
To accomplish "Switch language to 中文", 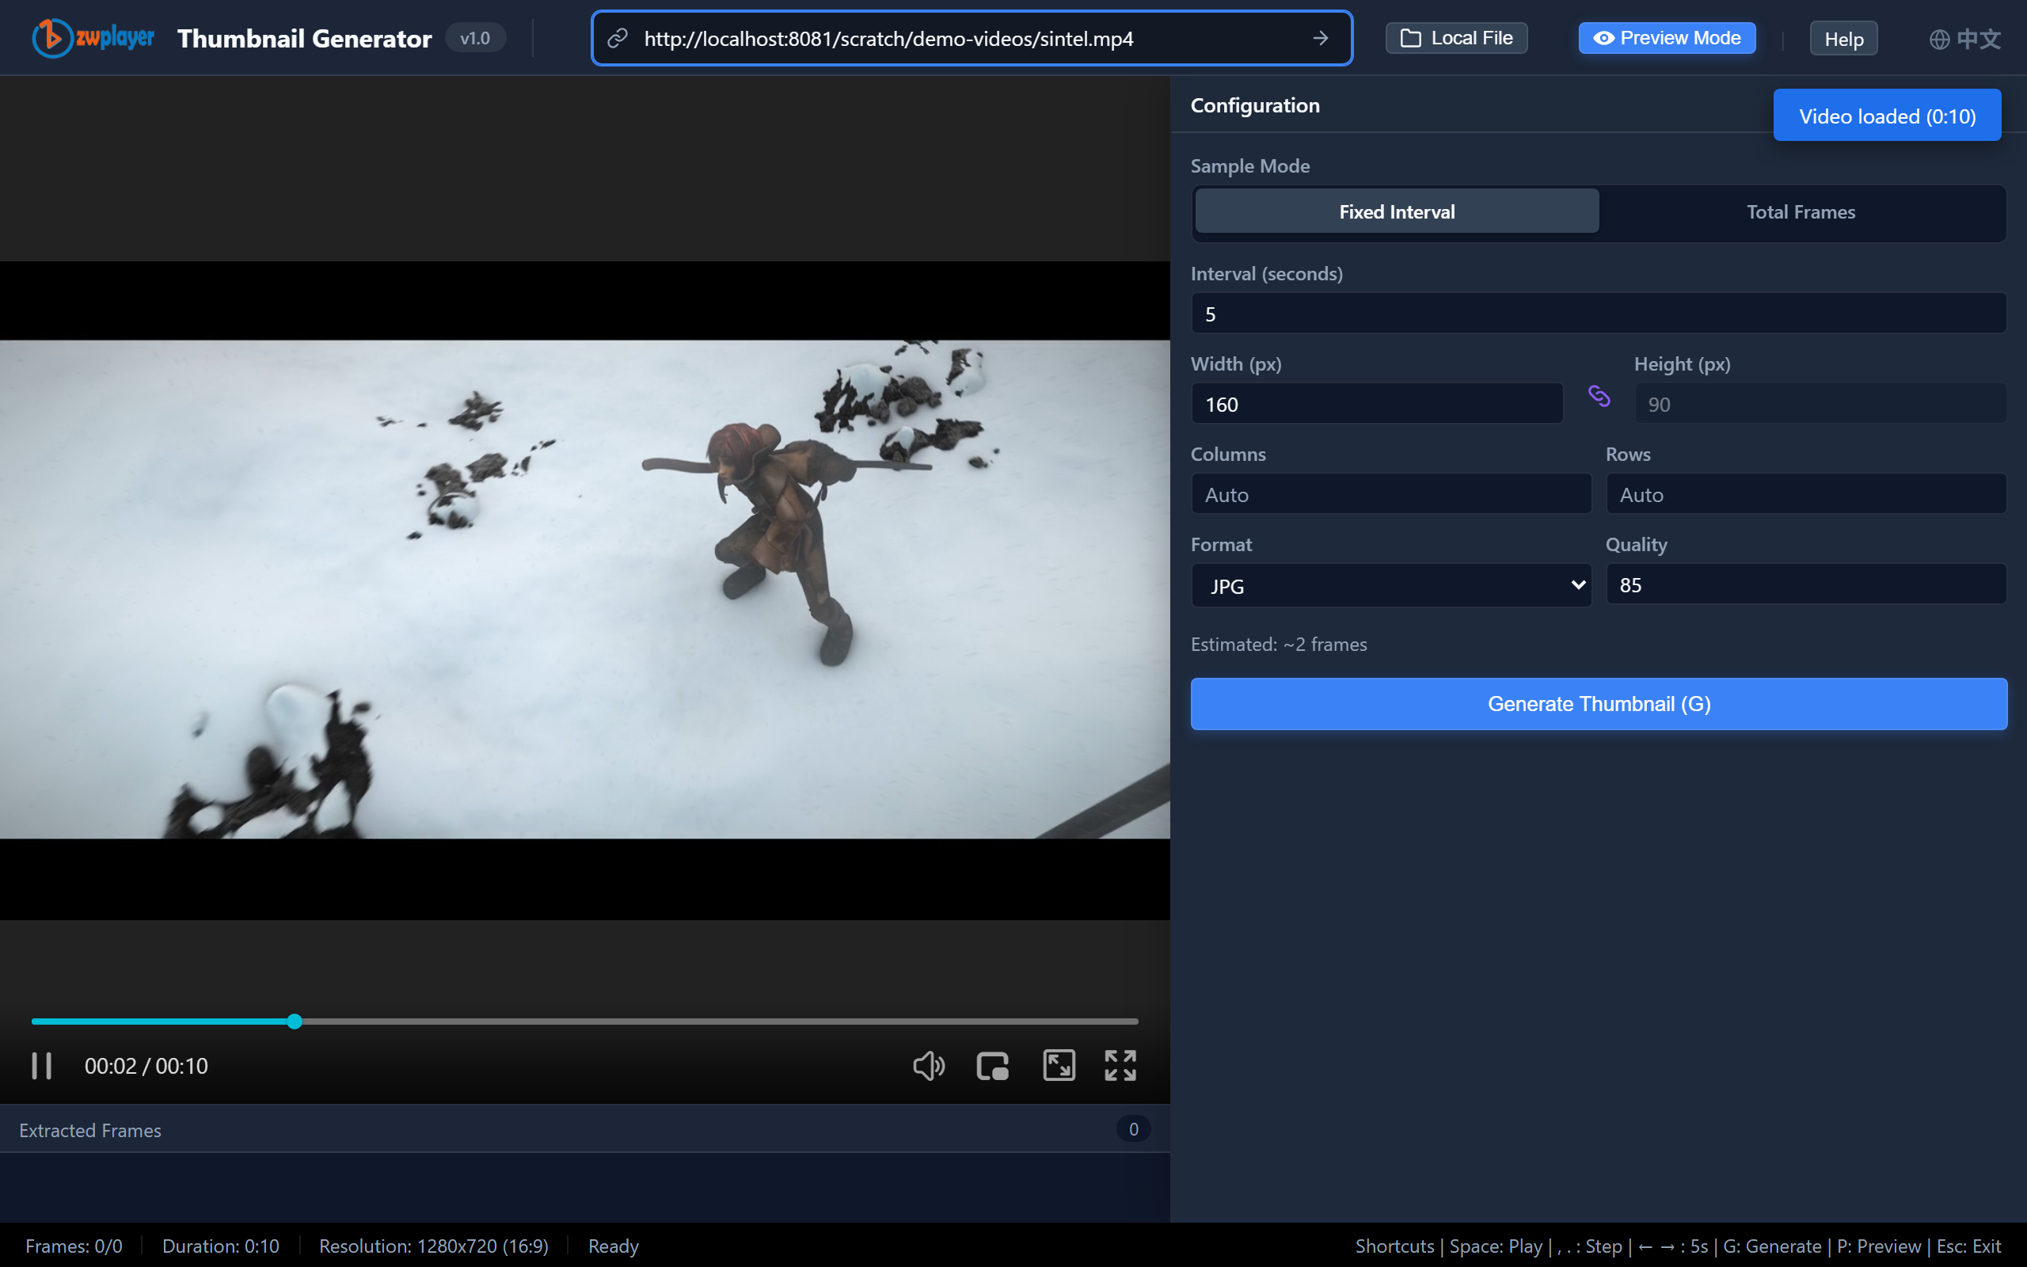I will pos(1965,39).
